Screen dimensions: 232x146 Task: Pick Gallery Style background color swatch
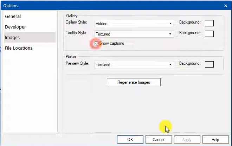pos(209,23)
